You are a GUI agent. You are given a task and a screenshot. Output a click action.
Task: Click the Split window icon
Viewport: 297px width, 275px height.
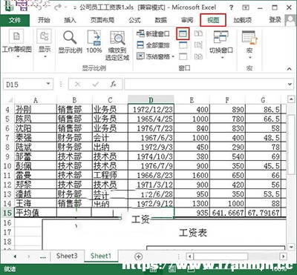(x=183, y=34)
